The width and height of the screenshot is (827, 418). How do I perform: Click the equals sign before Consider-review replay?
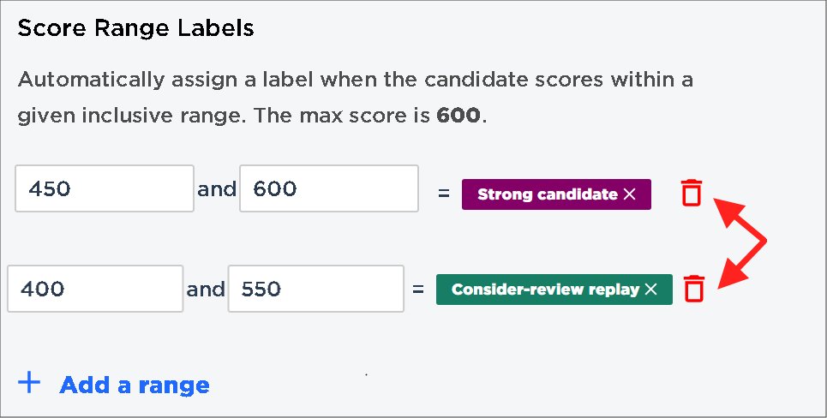[x=418, y=289]
